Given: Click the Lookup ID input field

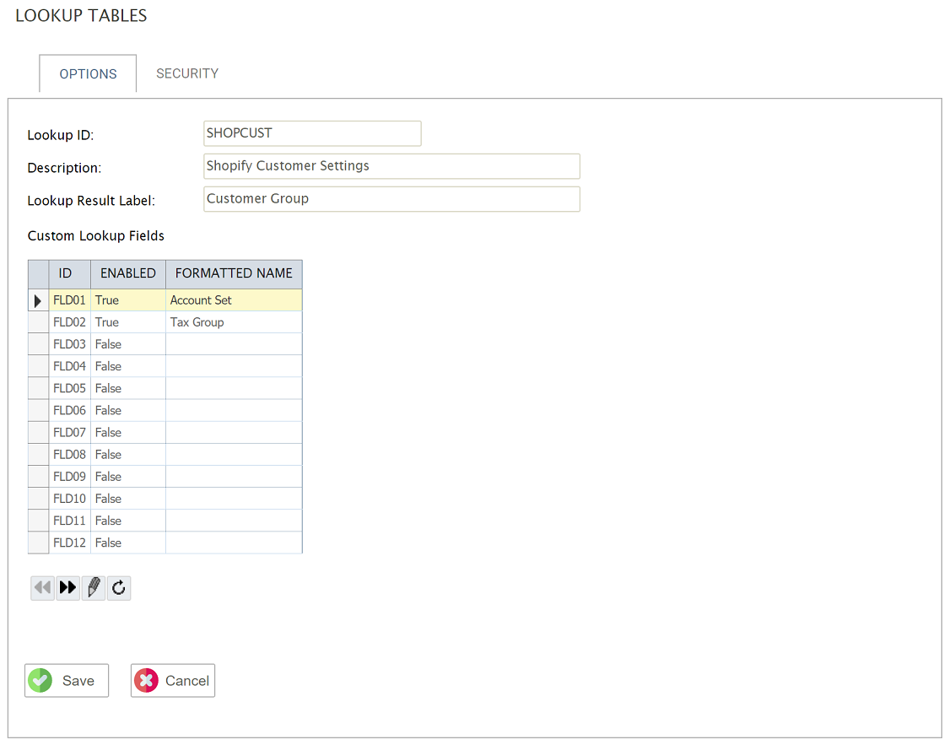Looking at the screenshot, I should point(312,133).
